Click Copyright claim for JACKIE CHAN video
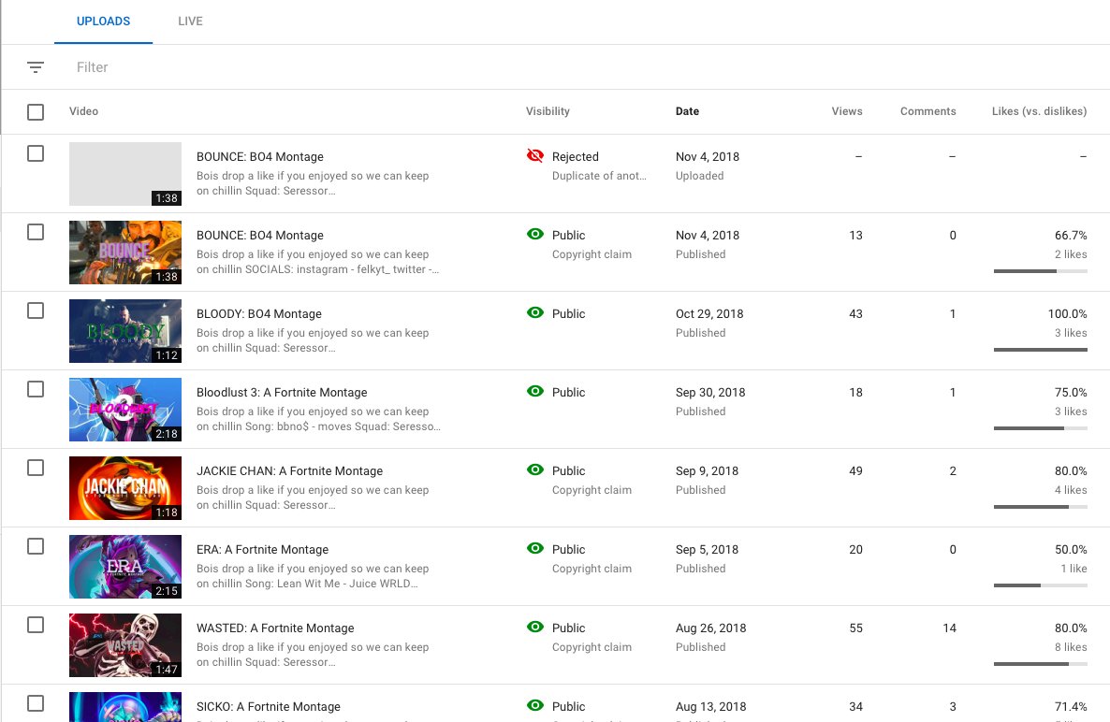Image resolution: width=1110 pixels, height=722 pixels. coord(592,490)
